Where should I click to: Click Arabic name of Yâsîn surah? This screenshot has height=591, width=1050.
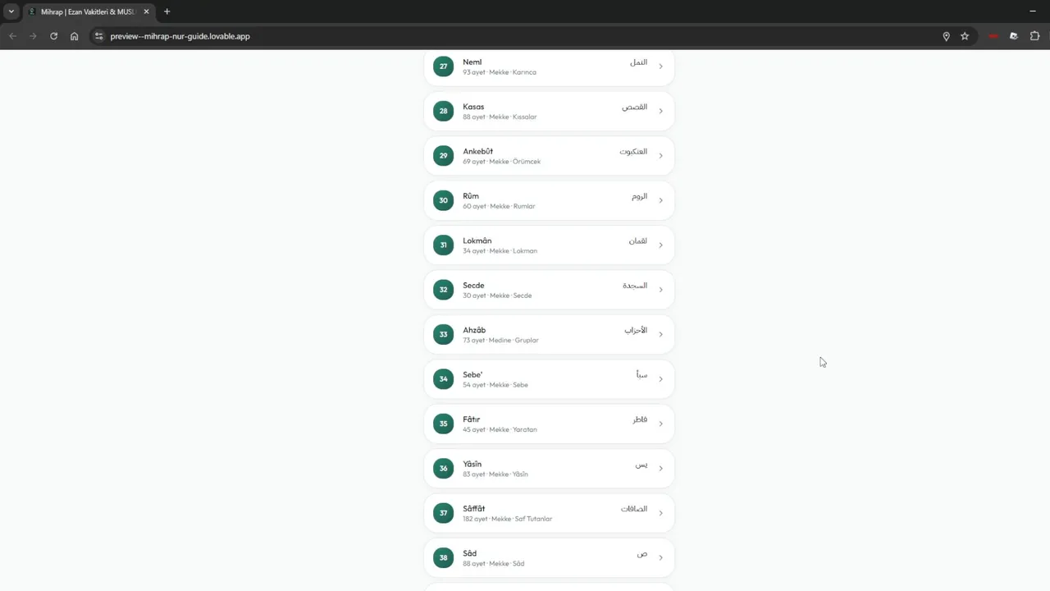tap(641, 465)
